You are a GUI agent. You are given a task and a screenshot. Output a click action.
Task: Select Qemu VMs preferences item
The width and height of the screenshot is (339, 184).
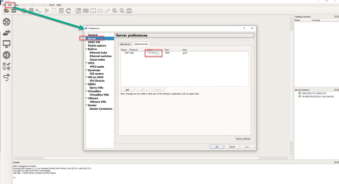tap(96, 87)
